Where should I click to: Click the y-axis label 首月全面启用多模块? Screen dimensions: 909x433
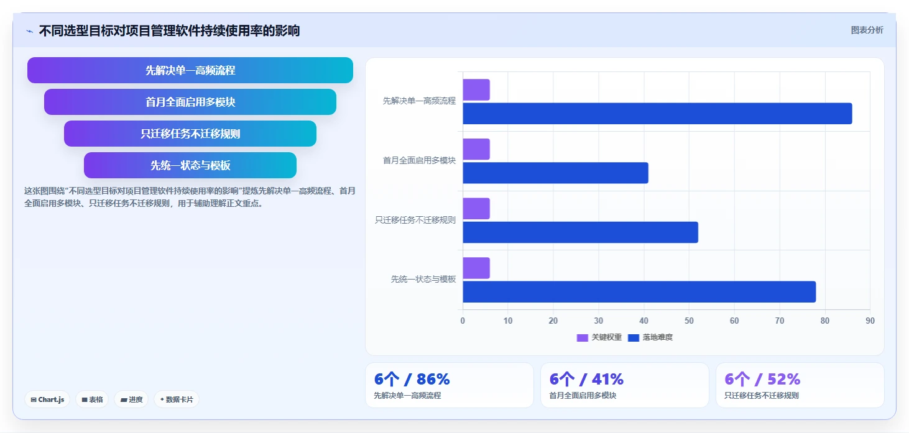419,160
